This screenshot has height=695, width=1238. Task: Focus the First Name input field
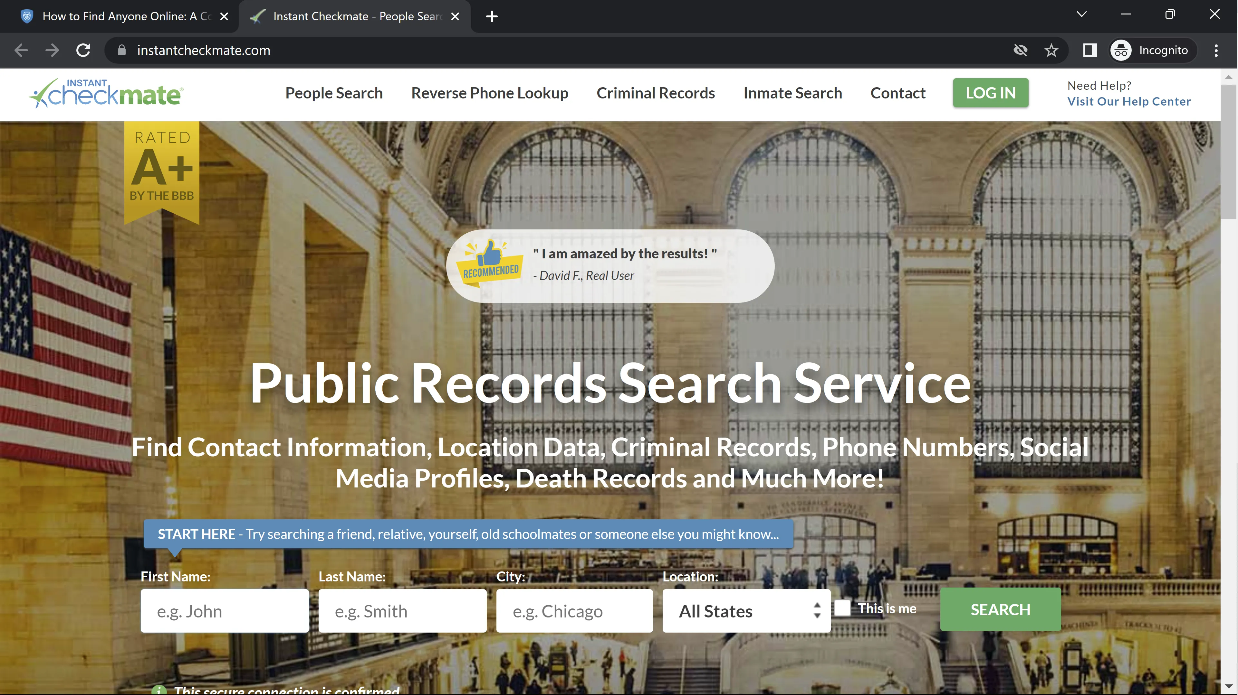pyautogui.click(x=225, y=611)
